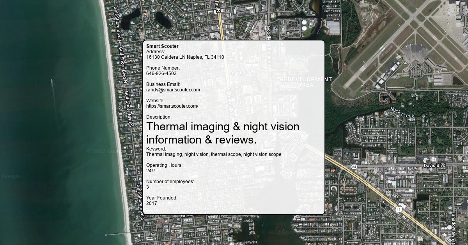
Task: Click the Google watermark over the water
Action: (11, 176)
